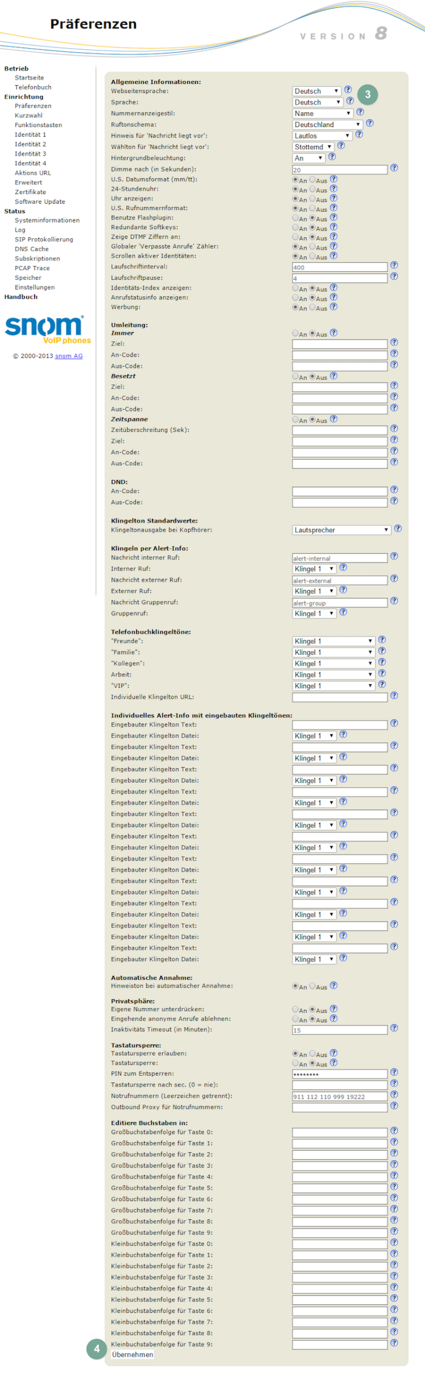Image resolution: width=425 pixels, height=1381 pixels.
Task: Click help icon beside Notrufnummern field
Action: (394, 1095)
